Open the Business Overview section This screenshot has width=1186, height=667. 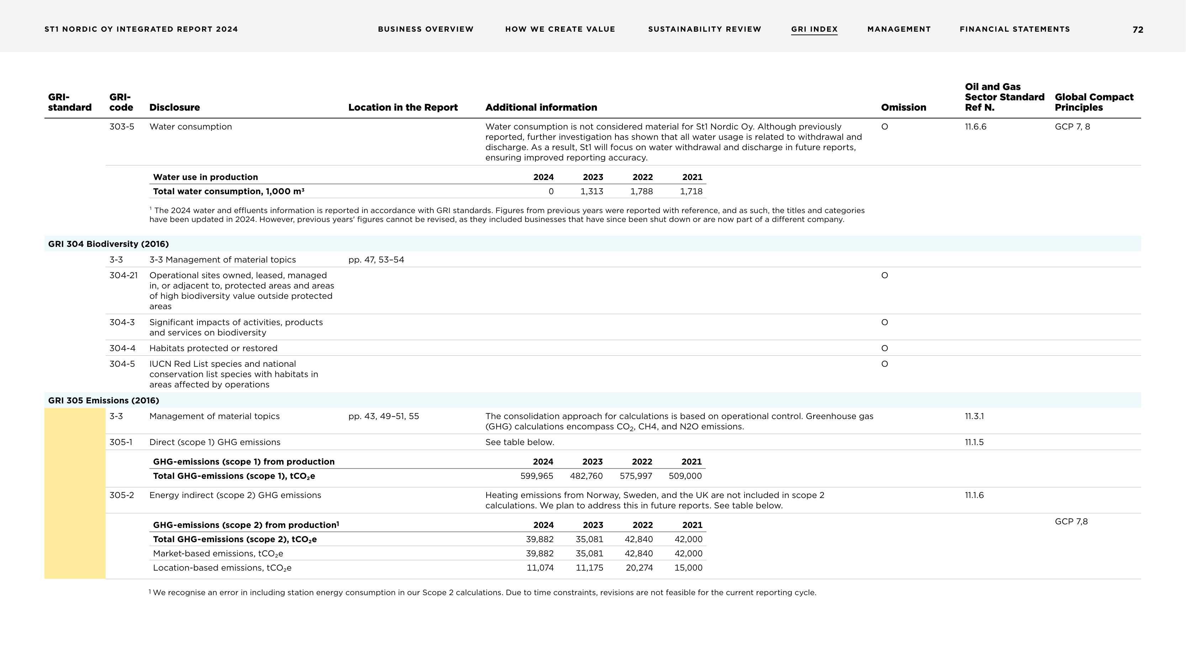tap(425, 29)
